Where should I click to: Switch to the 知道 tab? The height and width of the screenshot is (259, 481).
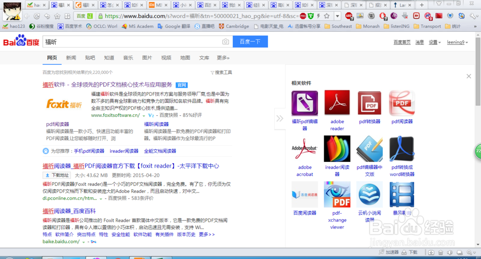point(109,58)
